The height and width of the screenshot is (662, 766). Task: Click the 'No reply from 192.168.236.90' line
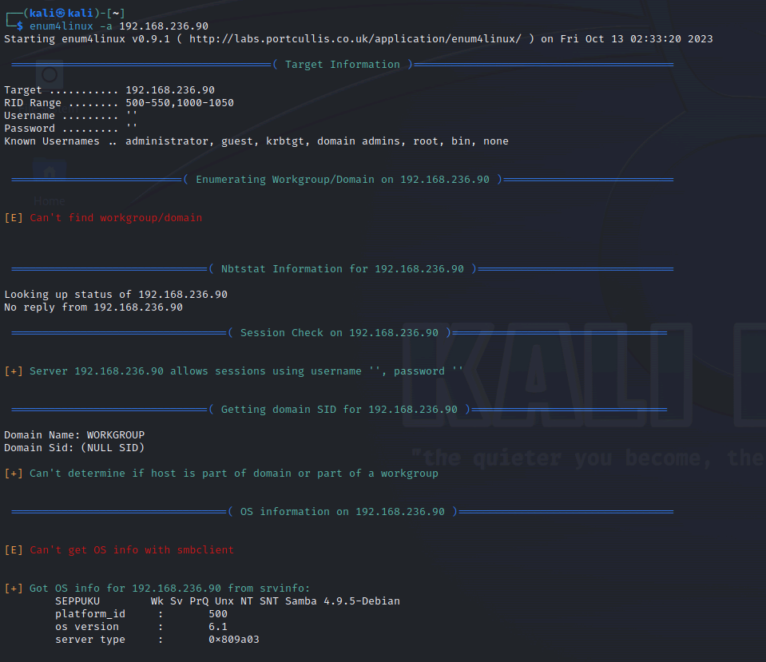pyautogui.click(x=93, y=307)
